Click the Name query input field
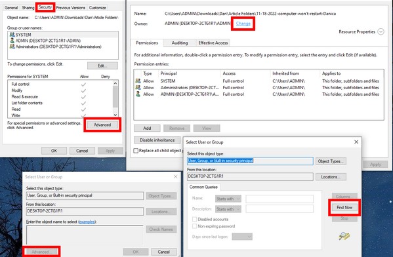This screenshot has width=393, height=257. (x=279, y=199)
